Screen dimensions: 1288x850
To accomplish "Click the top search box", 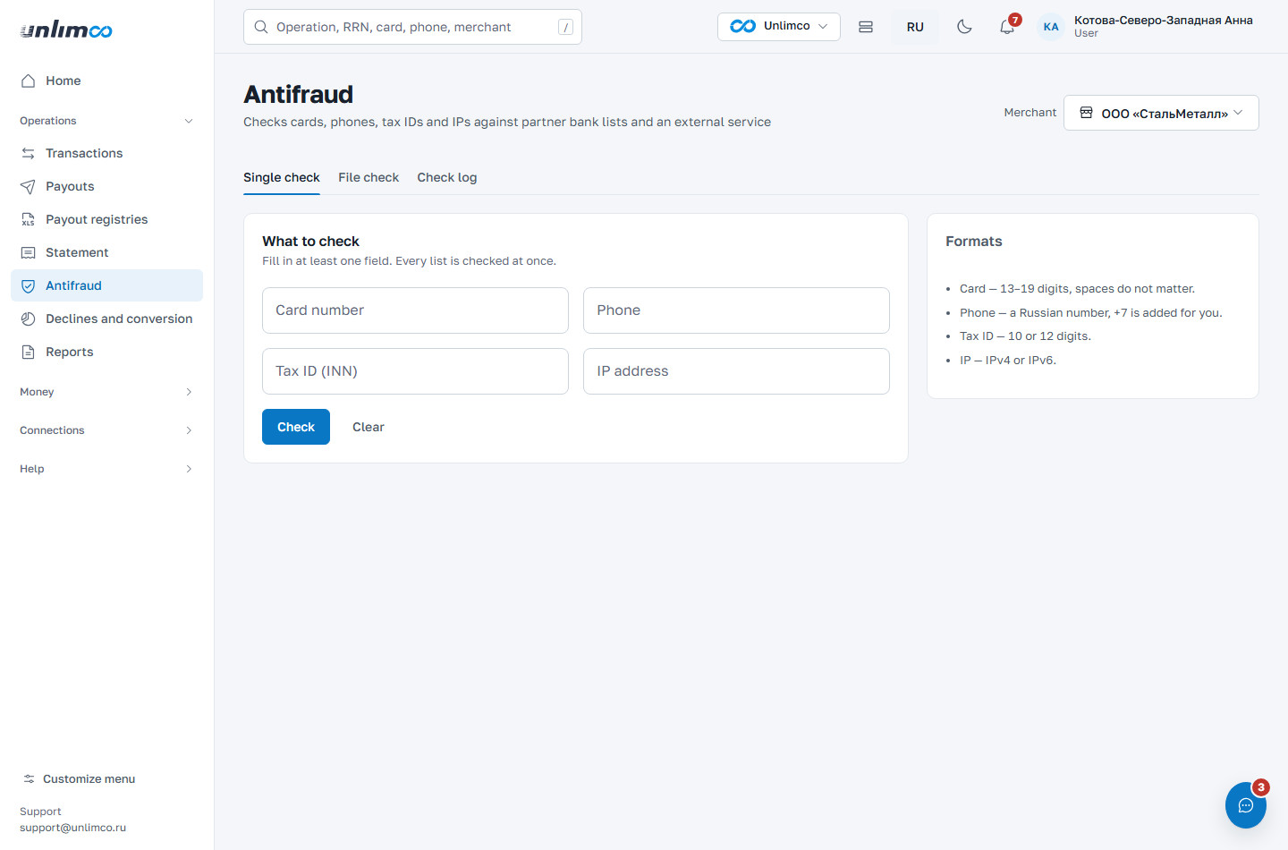I will pos(412,27).
